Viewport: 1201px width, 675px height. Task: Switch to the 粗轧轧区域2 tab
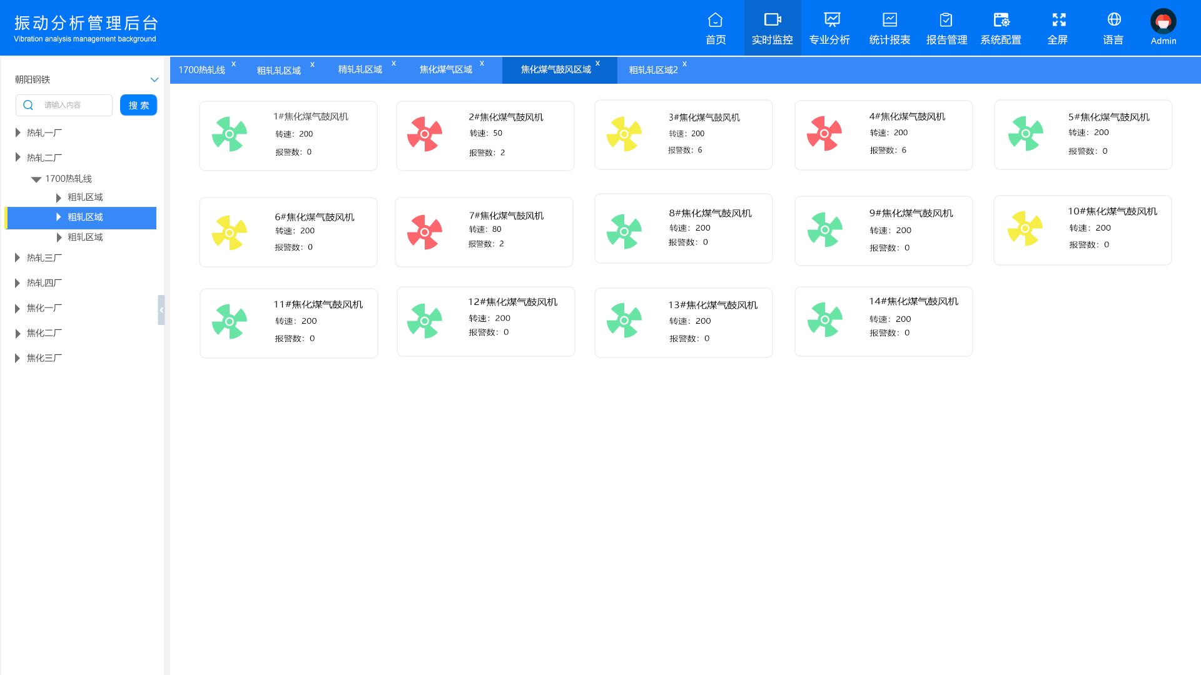653,70
